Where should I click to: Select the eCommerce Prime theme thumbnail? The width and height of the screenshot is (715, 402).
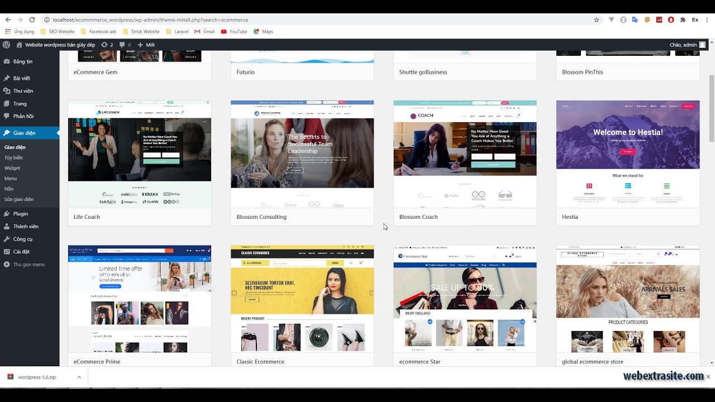coord(140,299)
